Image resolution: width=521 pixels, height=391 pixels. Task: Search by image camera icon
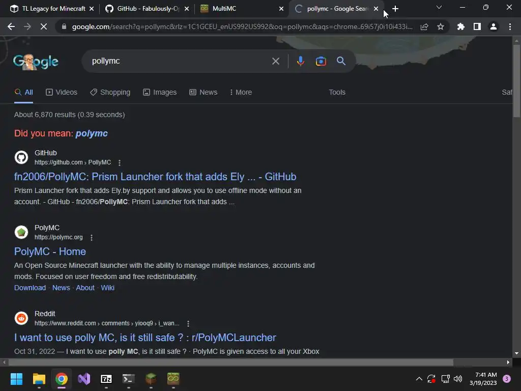[321, 61]
